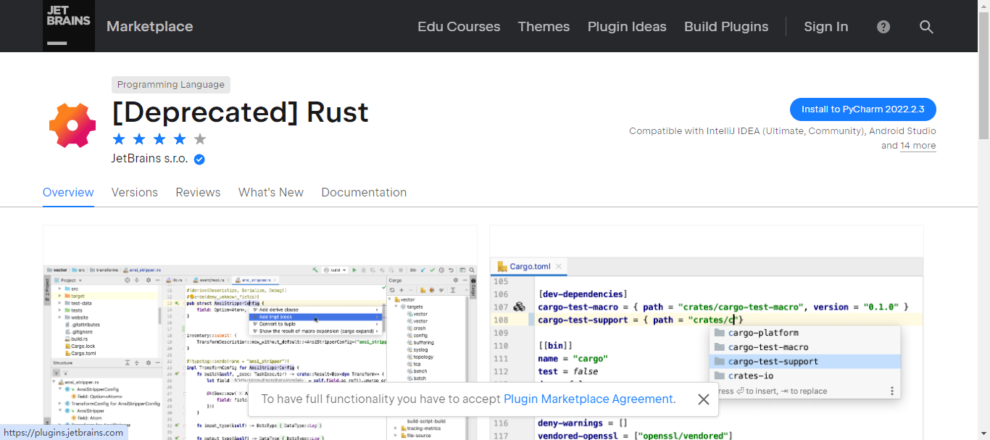
Task: Click the fifth grey rating star
Action: coord(200,139)
